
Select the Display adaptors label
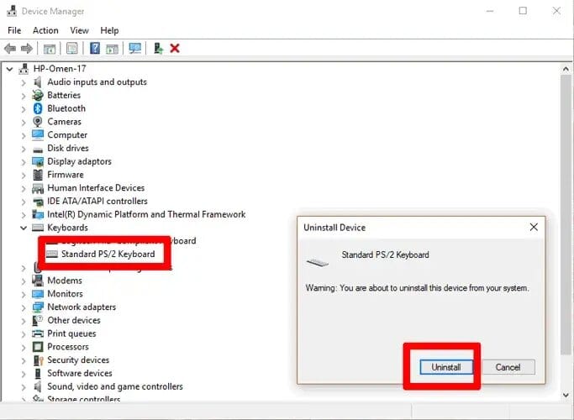(80, 162)
